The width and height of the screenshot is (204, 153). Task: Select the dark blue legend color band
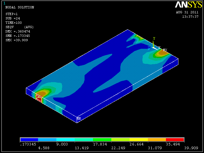29,140
